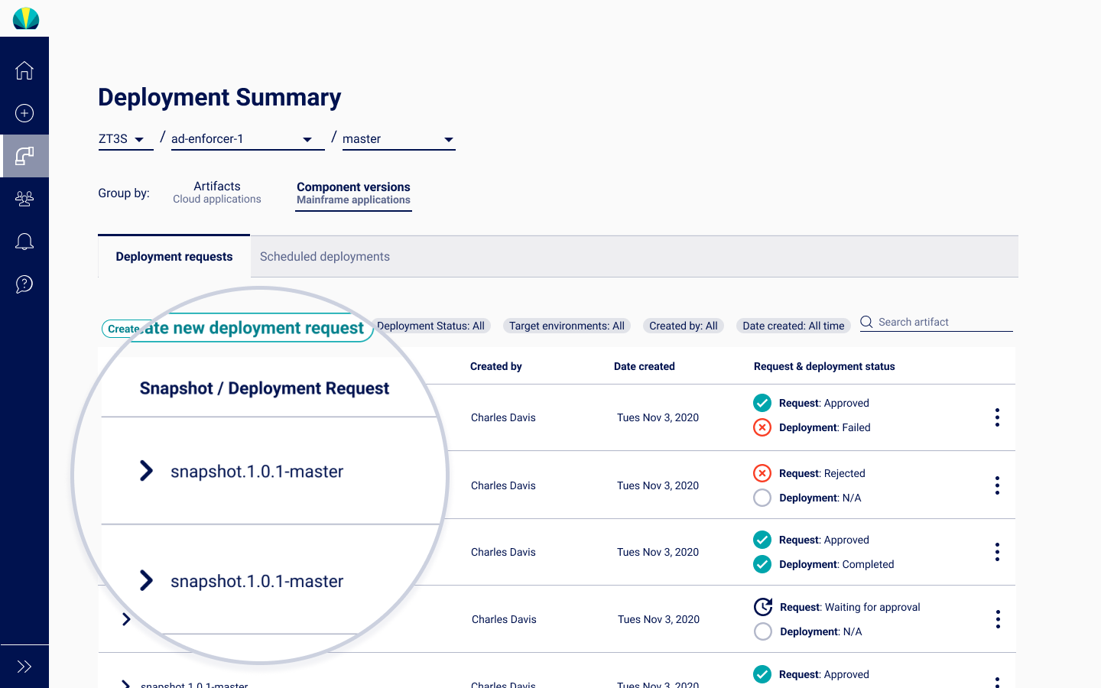Viewport: 1101px width, 688px height.
Task: Open the master branch dropdown
Action: click(x=399, y=139)
